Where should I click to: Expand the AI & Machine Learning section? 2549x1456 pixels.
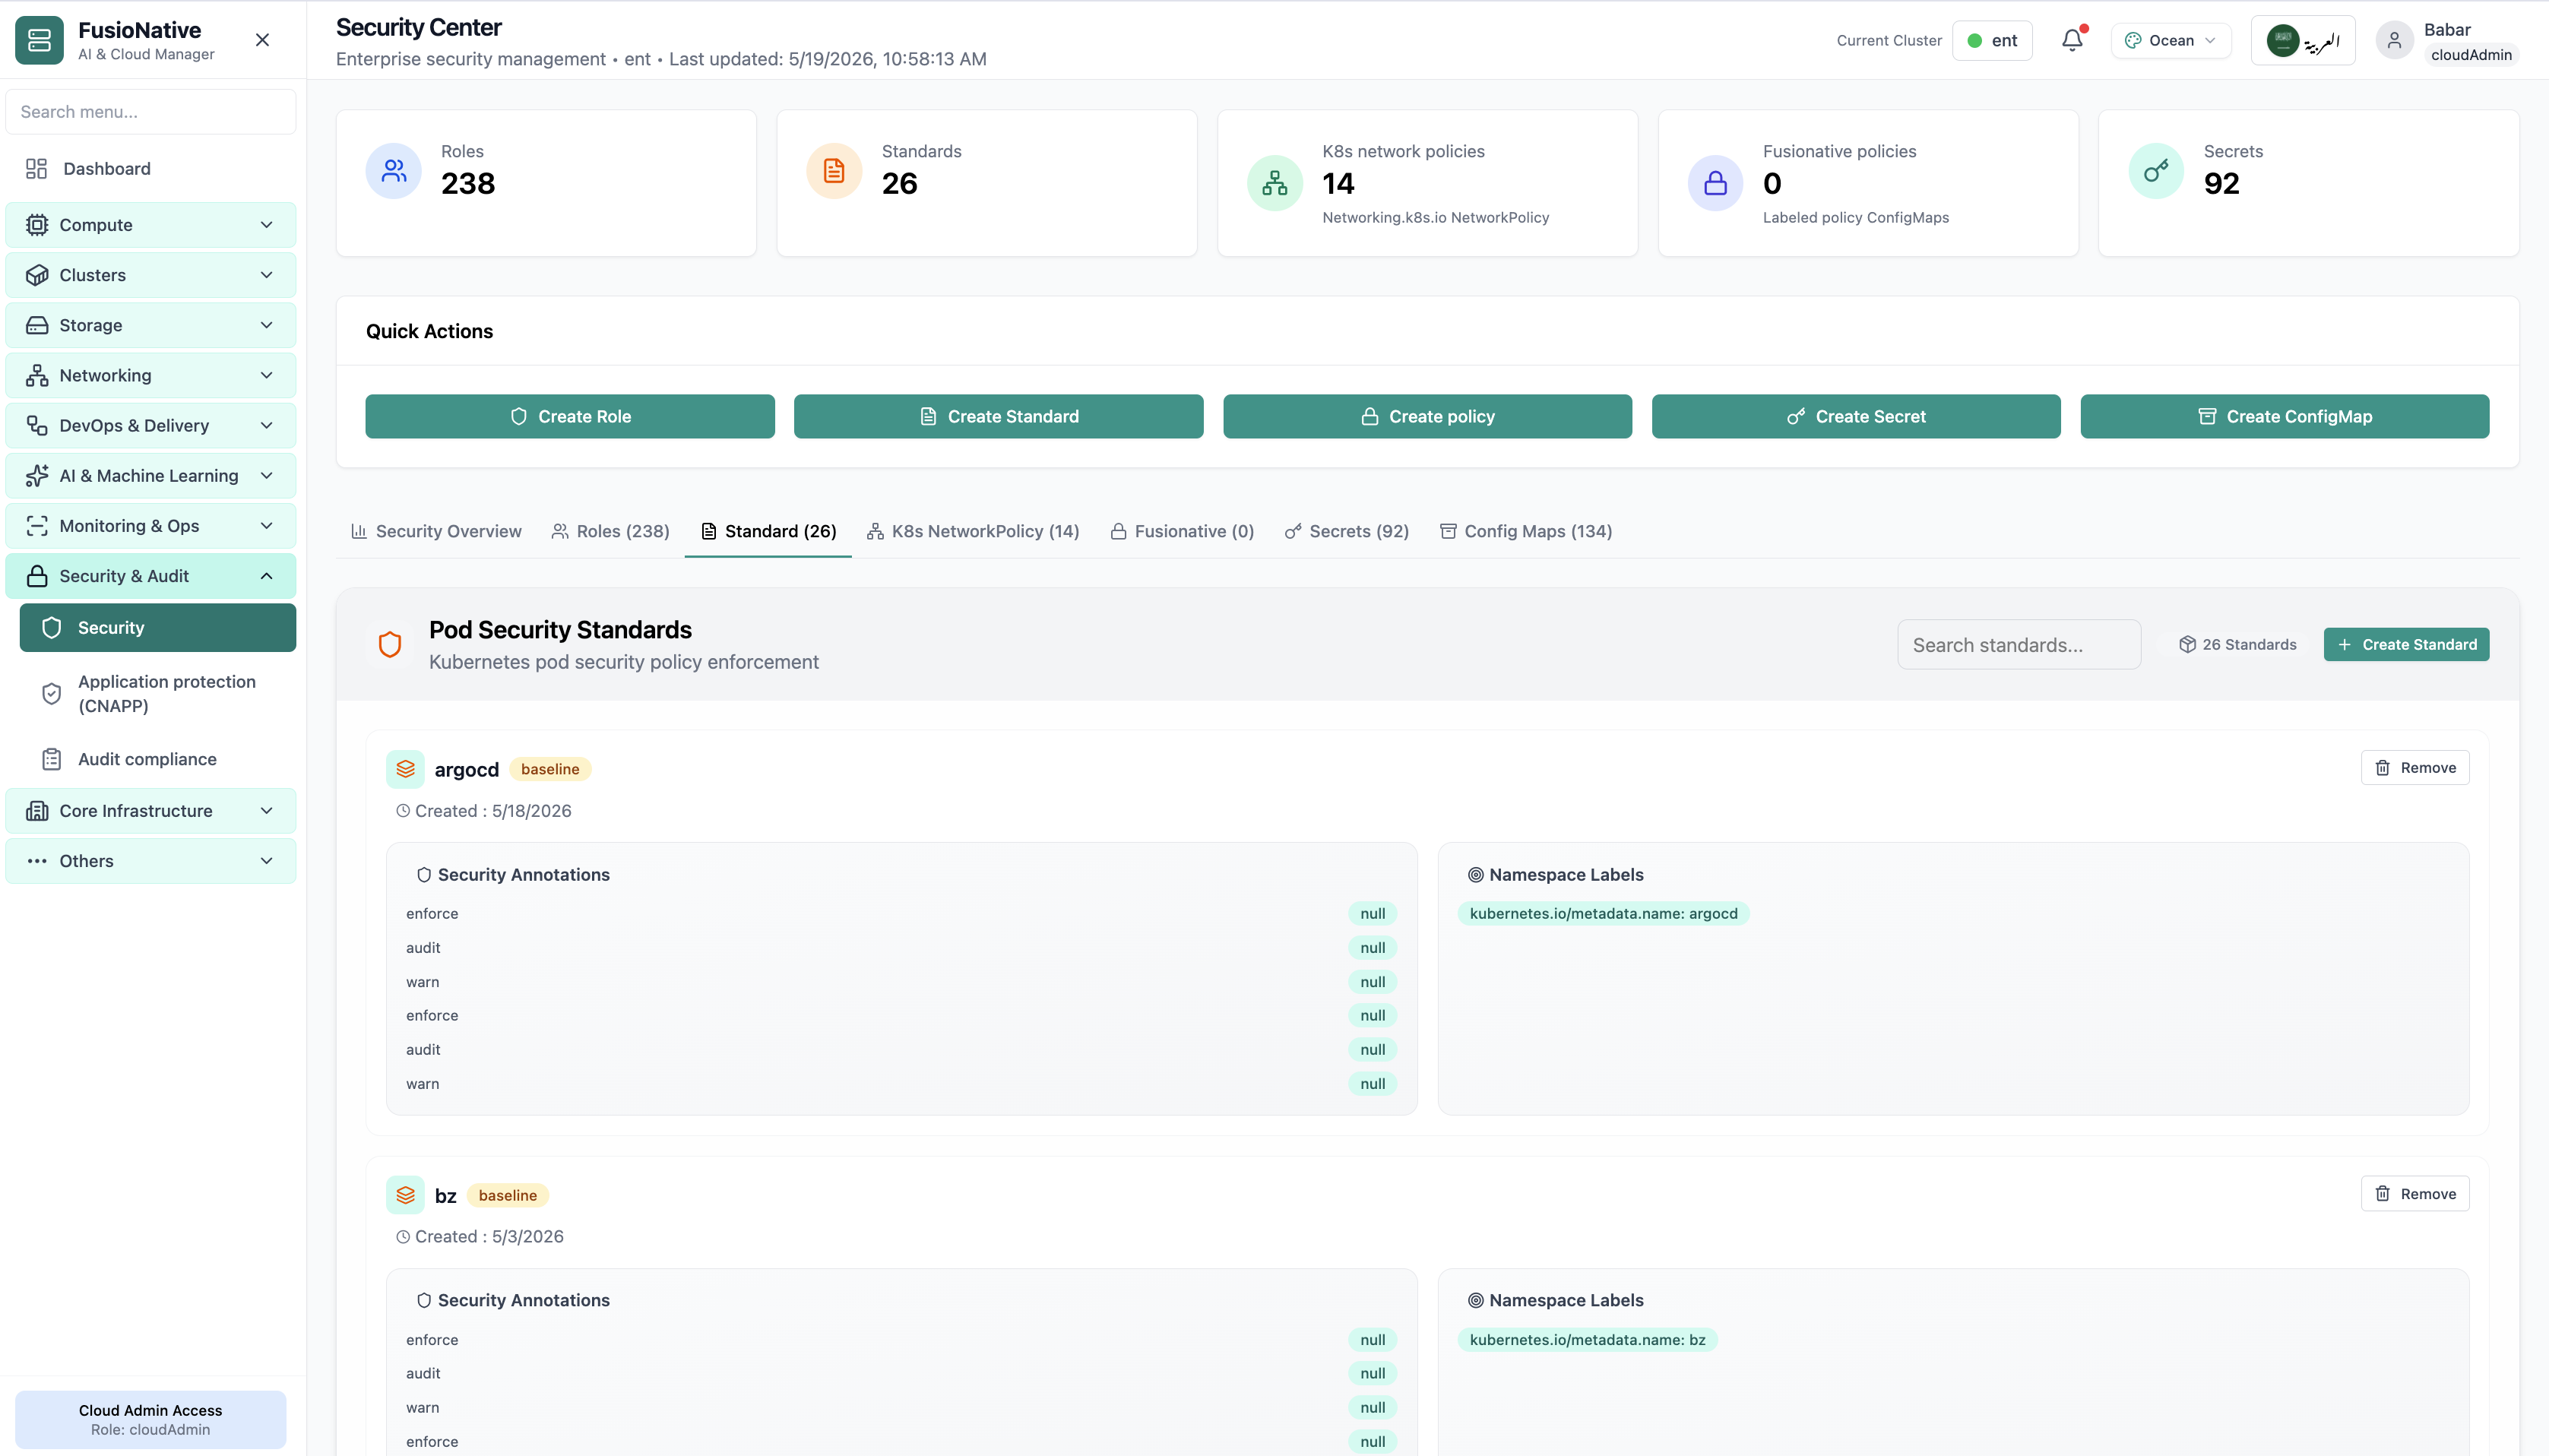tap(151, 476)
